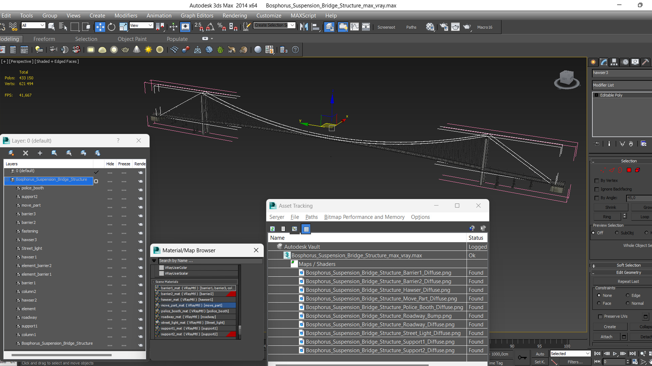Viewport: 652px width, 366px height.
Task: Add selected objects to the layer with the plus icon
Action: pos(40,153)
